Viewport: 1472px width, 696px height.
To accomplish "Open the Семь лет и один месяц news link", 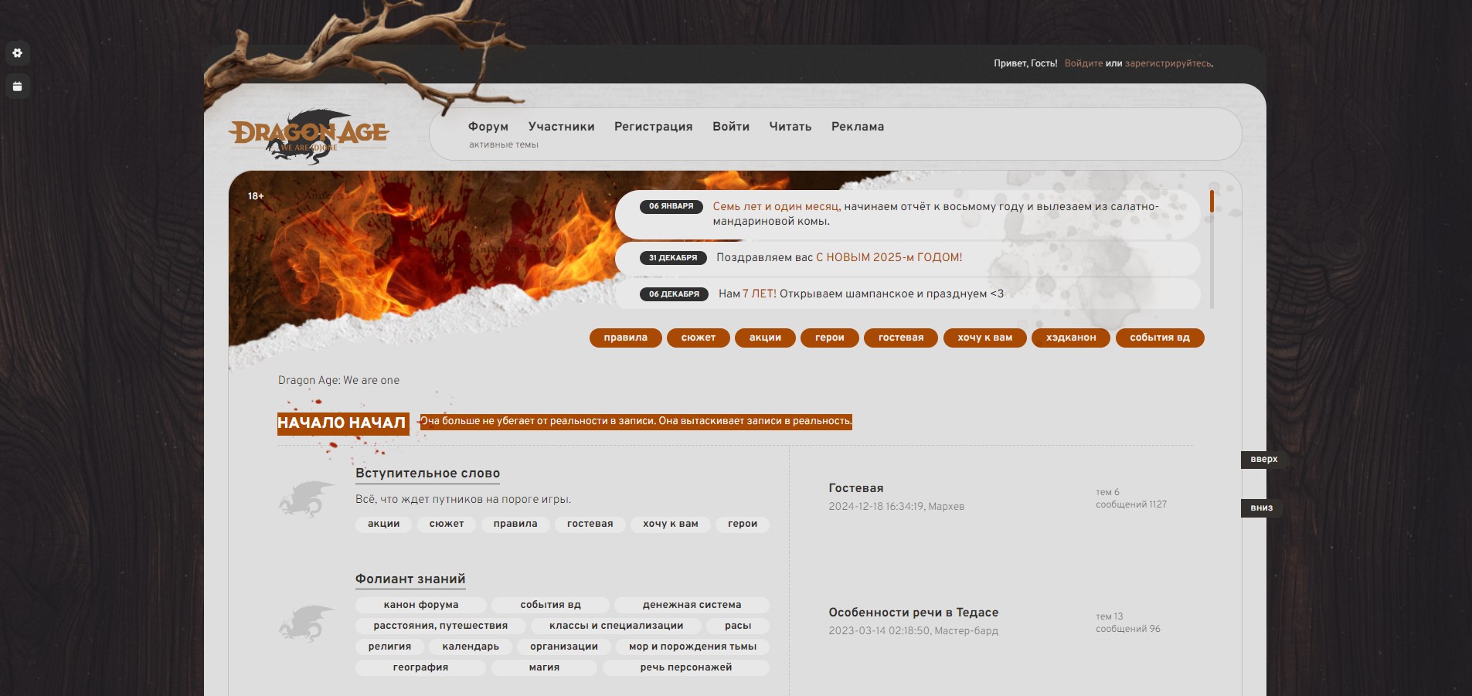I will 776,206.
